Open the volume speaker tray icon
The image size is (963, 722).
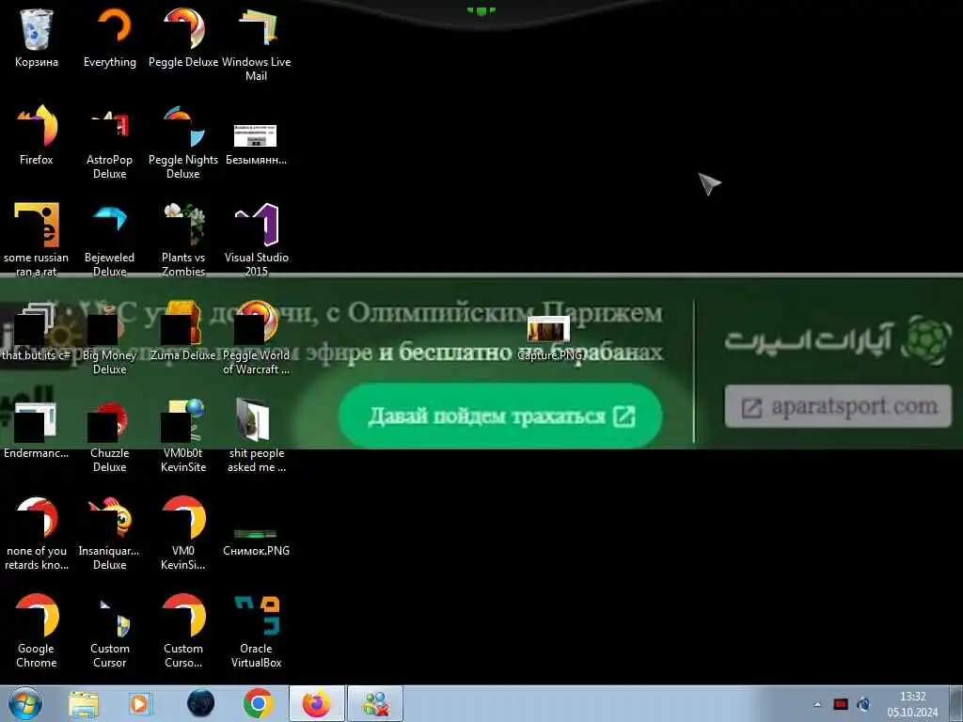pyautogui.click(x=863, y=704)
